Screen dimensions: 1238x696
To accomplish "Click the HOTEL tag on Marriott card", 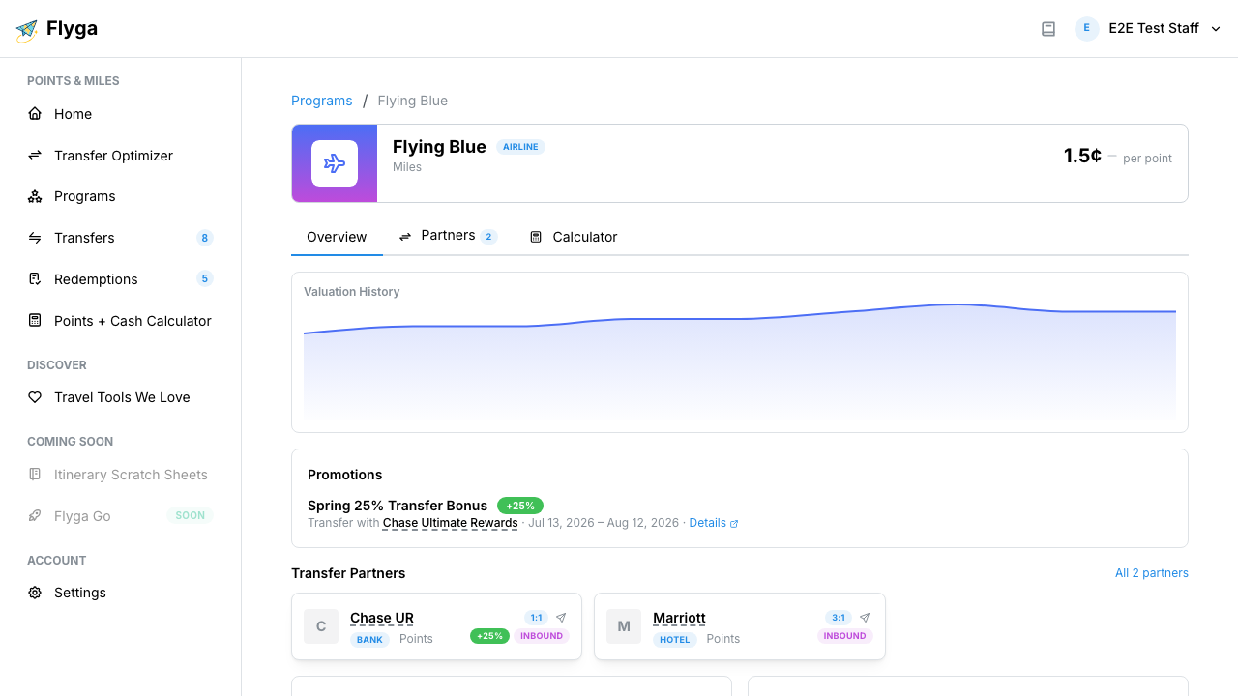I will tap(675, 640).
